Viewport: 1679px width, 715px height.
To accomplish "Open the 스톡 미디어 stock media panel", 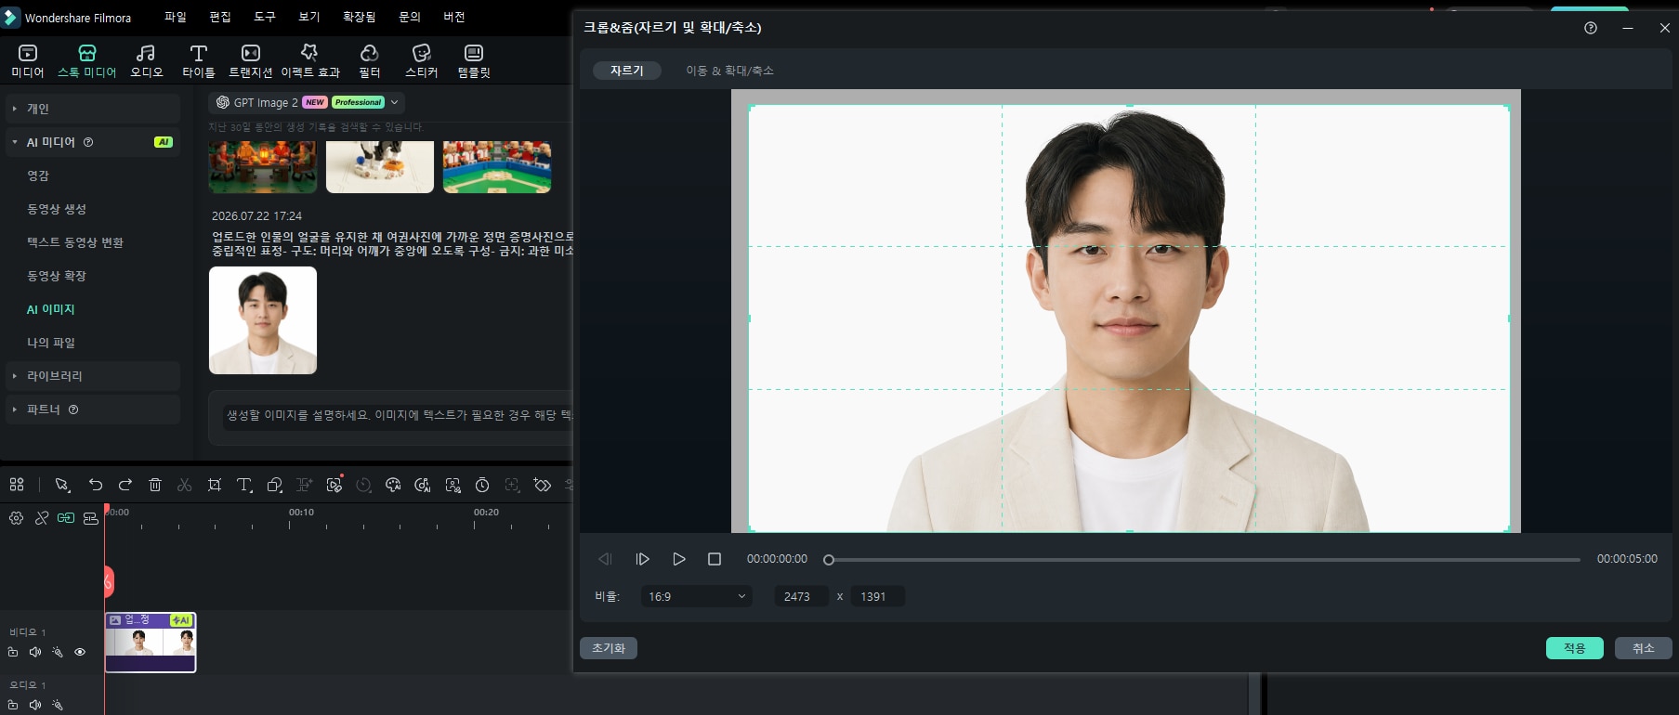I will [86, 60].
